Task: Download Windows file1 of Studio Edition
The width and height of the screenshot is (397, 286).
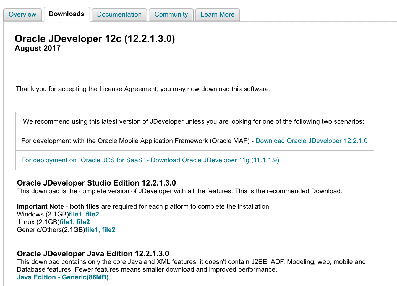Action: click(x=75, y=214)
